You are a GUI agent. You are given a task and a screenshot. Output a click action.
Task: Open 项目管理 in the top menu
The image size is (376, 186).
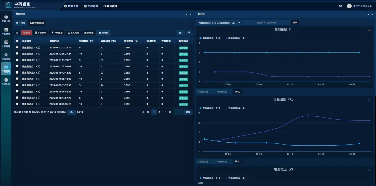(110, 6)
